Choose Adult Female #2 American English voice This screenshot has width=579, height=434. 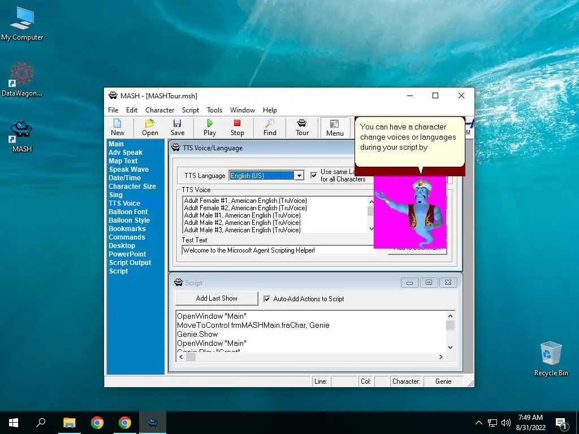[245, 208]
